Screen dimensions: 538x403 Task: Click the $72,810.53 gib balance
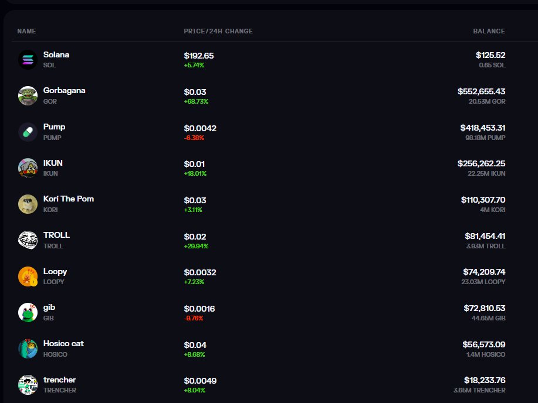485,308
